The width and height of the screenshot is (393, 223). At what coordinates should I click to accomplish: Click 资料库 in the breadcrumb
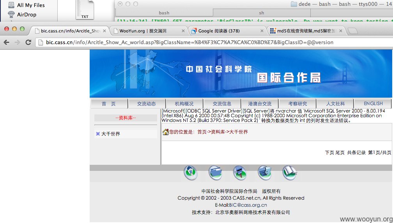218,132
